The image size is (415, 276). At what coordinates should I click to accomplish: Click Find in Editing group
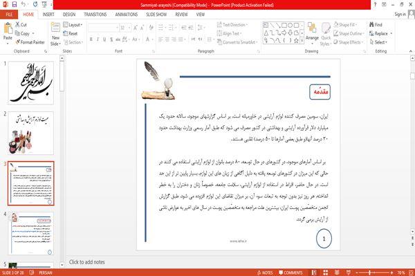click(376, 25)
